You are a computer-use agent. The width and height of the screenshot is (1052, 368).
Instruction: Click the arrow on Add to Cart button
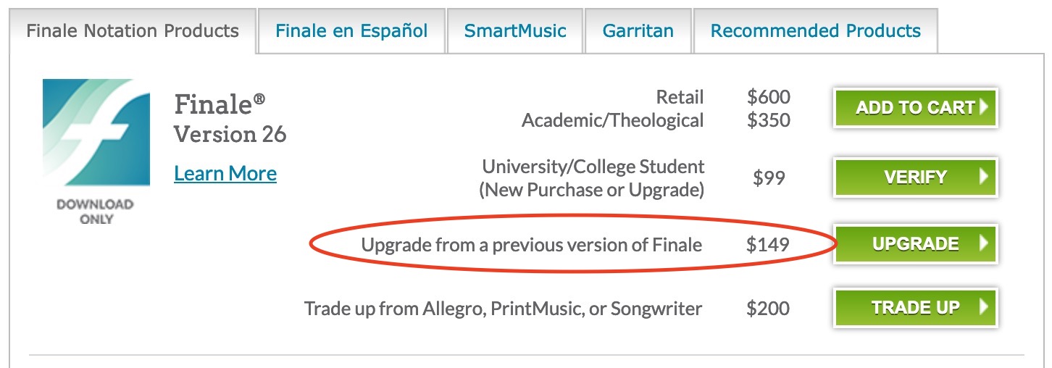(983, 108)
